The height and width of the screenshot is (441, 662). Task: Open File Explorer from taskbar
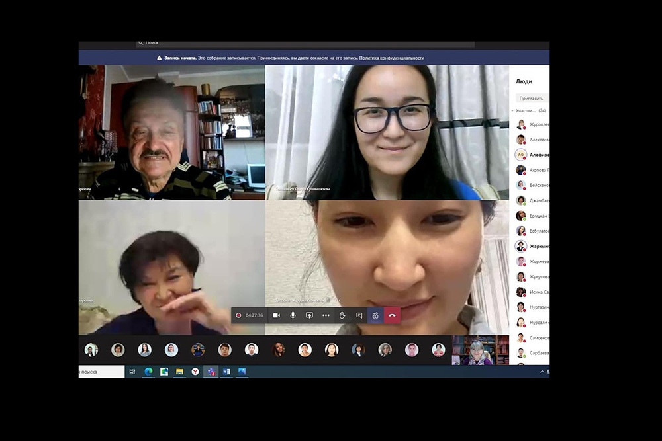pyautogui.click(x=179, y=372)
